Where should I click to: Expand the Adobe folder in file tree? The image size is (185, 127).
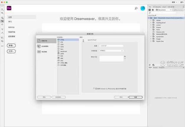(x=151, y=20)
